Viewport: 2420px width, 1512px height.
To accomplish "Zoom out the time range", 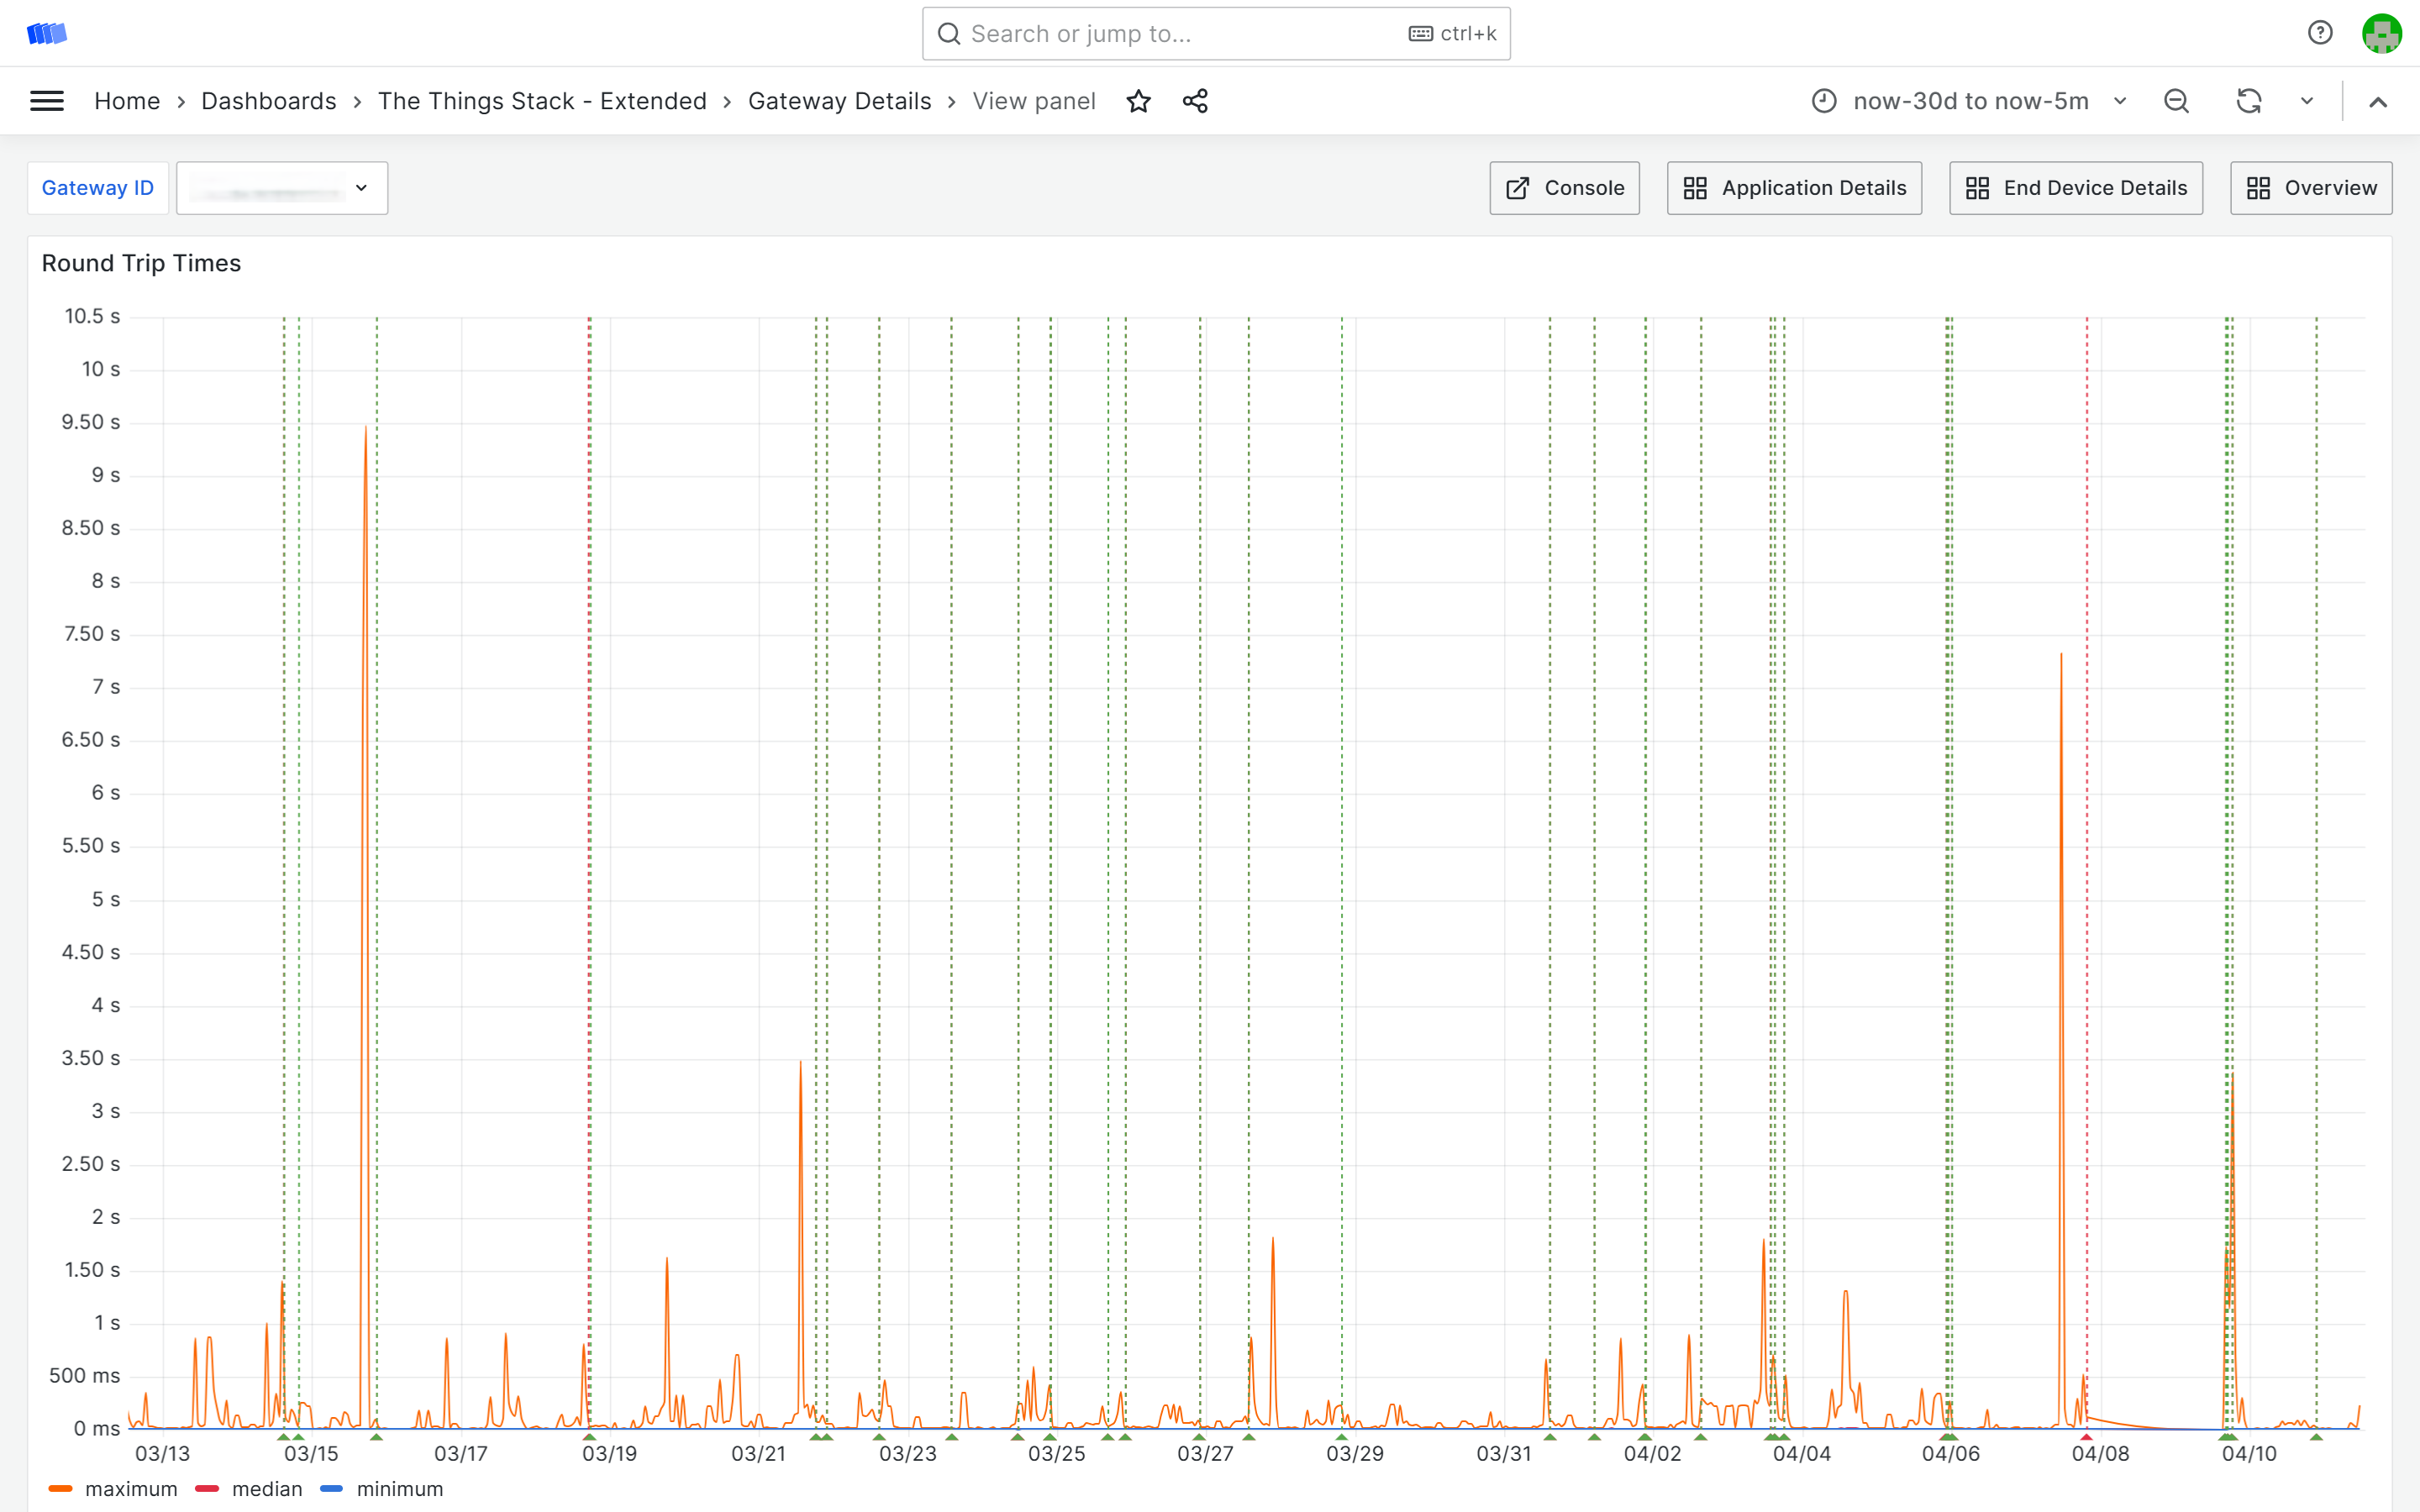I will coord(2176,101).
